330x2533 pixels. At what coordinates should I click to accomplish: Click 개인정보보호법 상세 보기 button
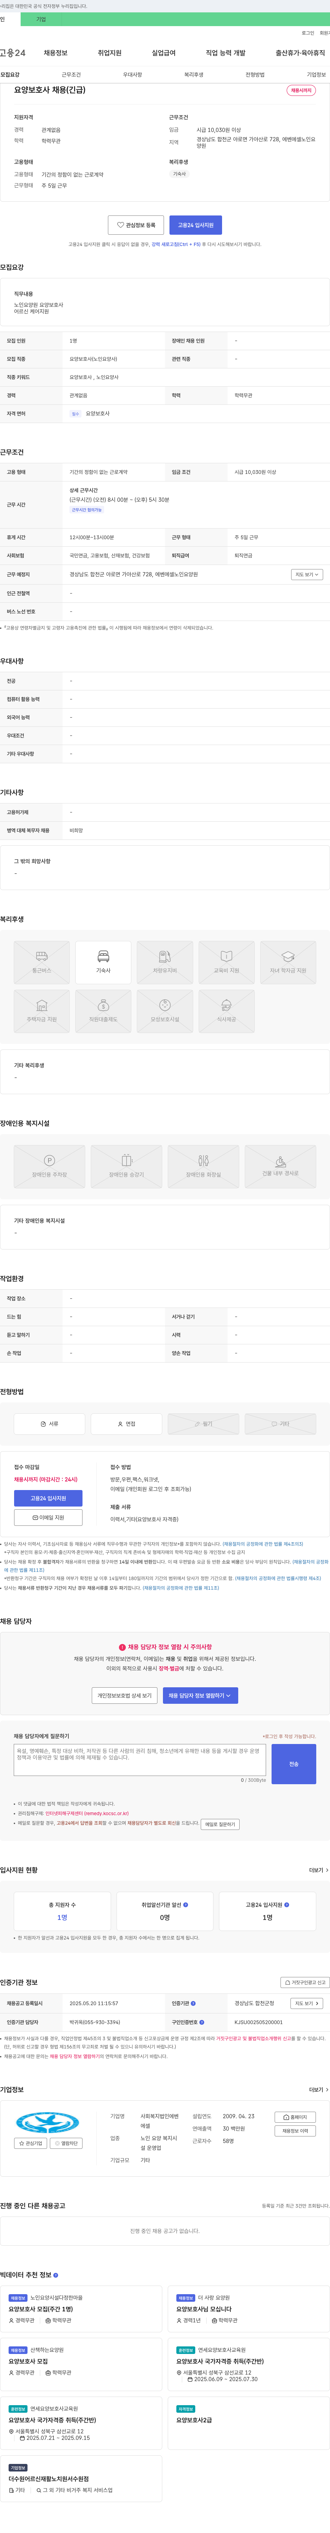coord(124,1695)
